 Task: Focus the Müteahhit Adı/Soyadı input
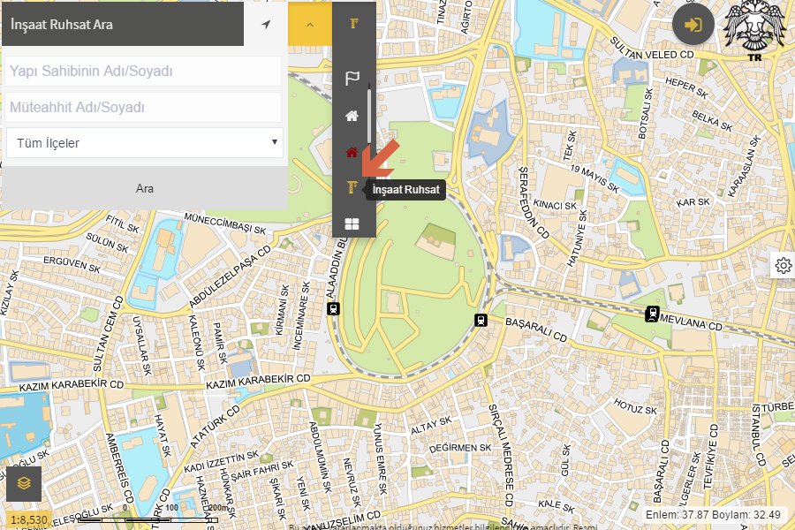[x=143, y=108]
